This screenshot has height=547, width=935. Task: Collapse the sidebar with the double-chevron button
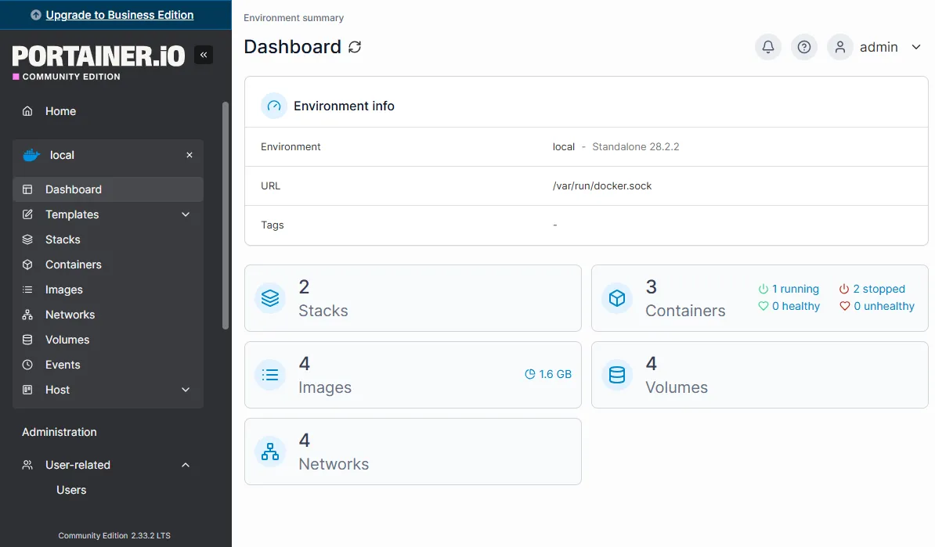[204, 55]
